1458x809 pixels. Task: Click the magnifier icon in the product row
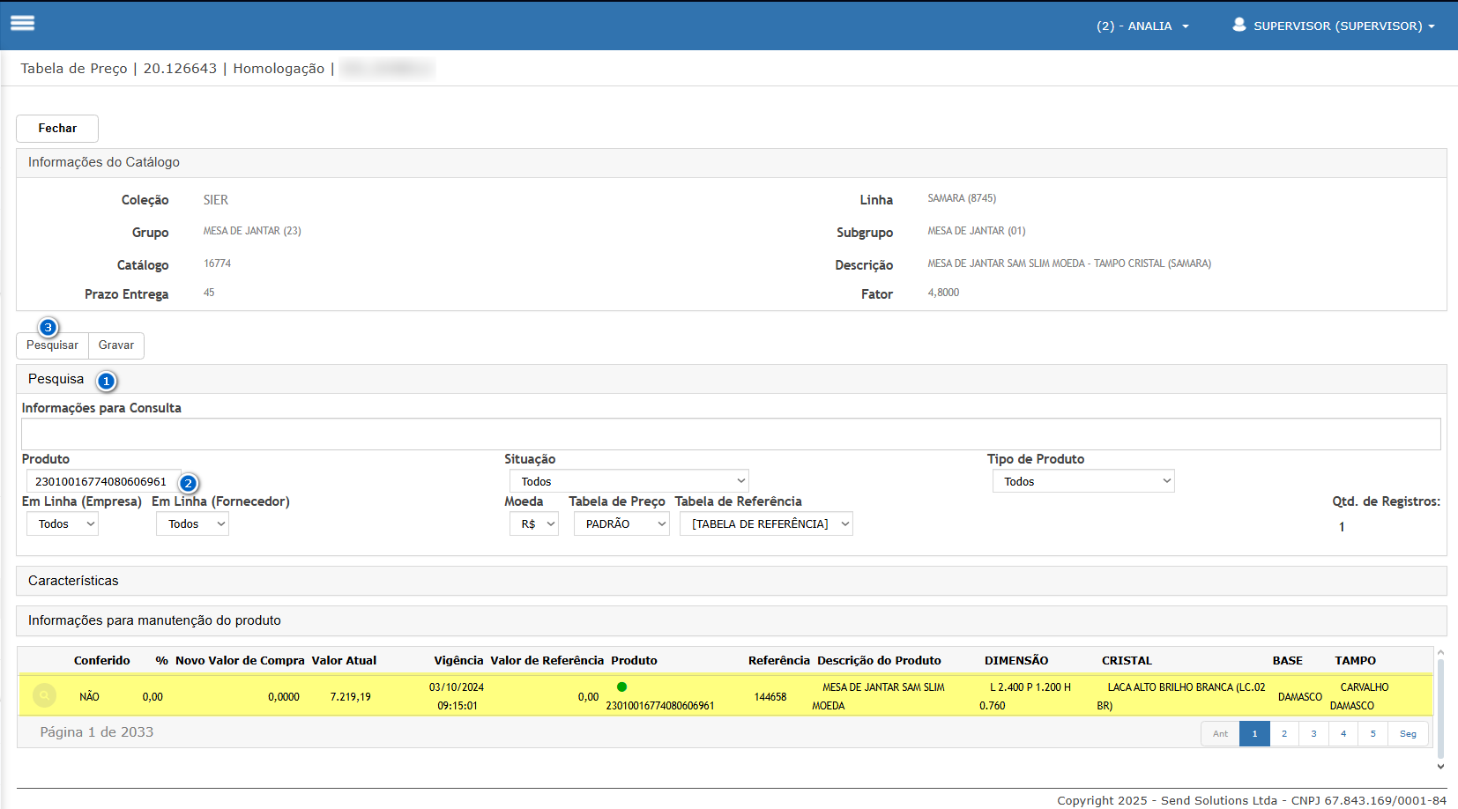(44, 695)
